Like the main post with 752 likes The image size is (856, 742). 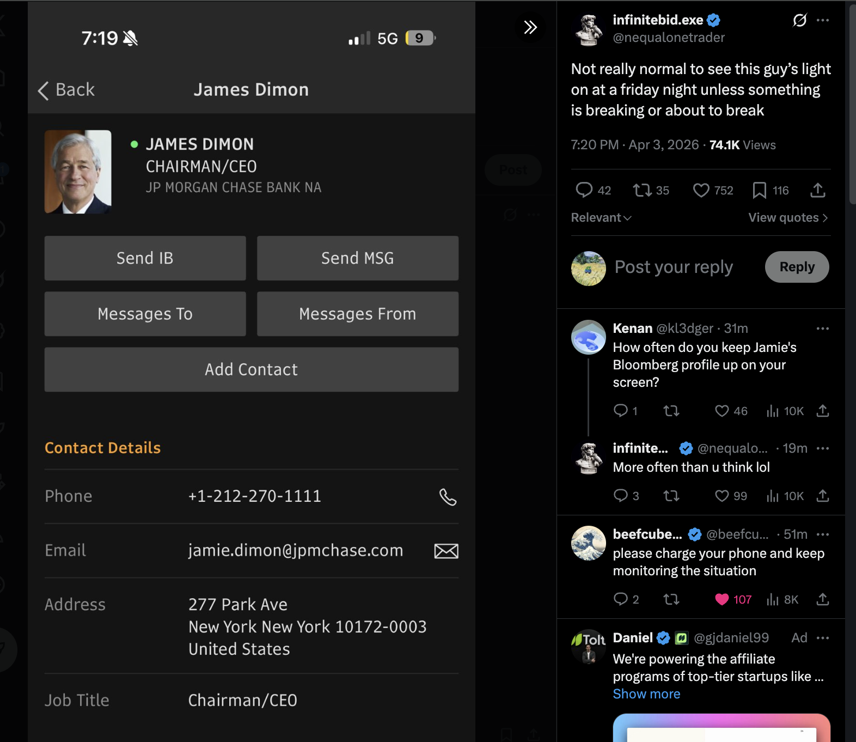pyautogui.click(x=701, y=190)
